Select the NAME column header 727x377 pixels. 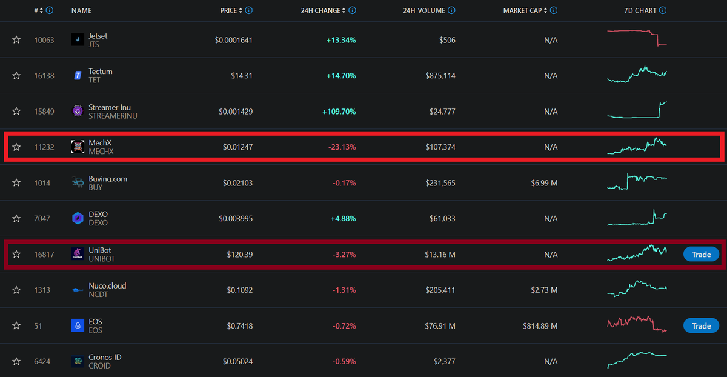pyautogui.click(x=81, y=10)
